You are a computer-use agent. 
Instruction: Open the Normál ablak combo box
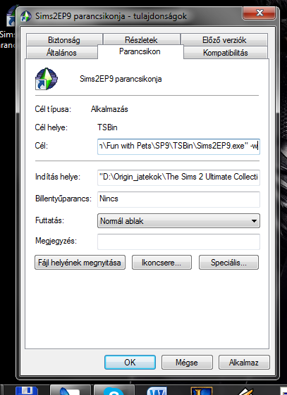point(178,221)
